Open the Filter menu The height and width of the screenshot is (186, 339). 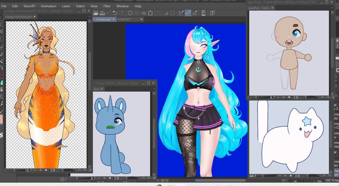pyautogui.click(x=107, y=6)
